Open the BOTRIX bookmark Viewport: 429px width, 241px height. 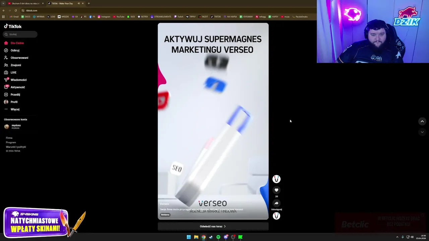(x=143, y=16)
